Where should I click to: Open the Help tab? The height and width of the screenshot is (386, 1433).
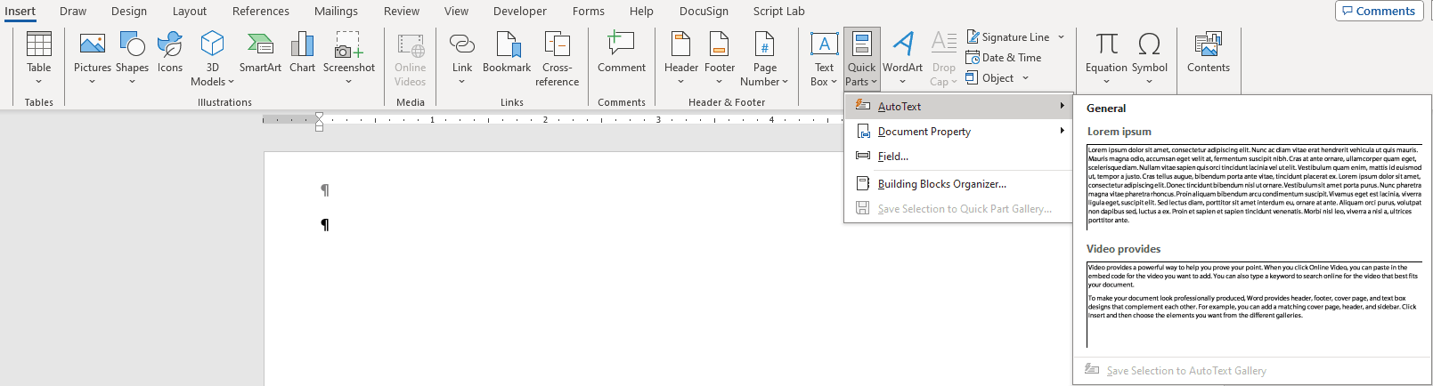pyautogui.click(x=641, y=12)
